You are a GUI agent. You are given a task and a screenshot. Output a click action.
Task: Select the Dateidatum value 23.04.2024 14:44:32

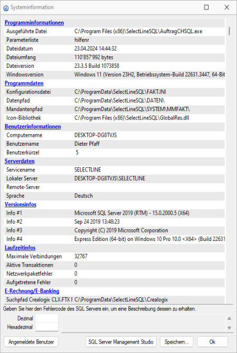(95, 48)
